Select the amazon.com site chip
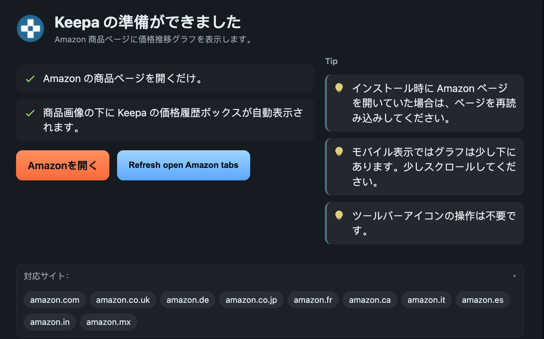Screen dimensions: 544x339 click(55, 300)
